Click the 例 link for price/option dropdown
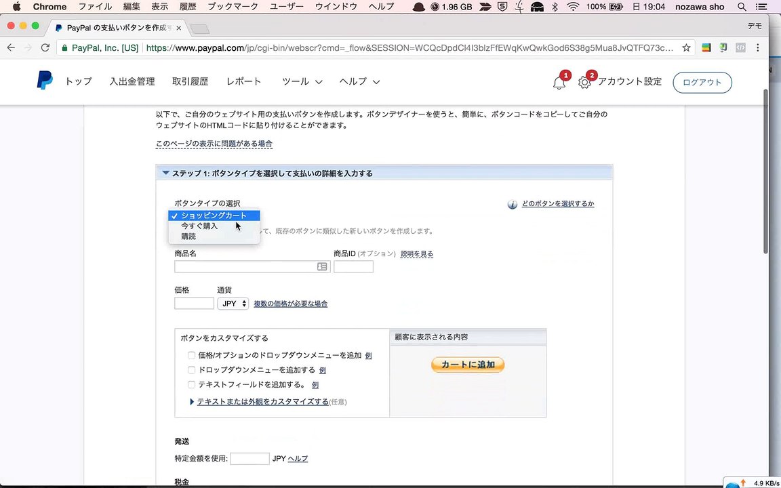The height and width of the screenshot is (488, 781). pos(369,356)
